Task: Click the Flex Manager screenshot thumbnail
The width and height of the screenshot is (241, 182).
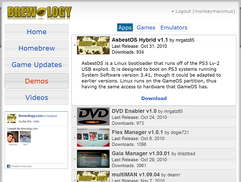Action: (x=93, y=138)
